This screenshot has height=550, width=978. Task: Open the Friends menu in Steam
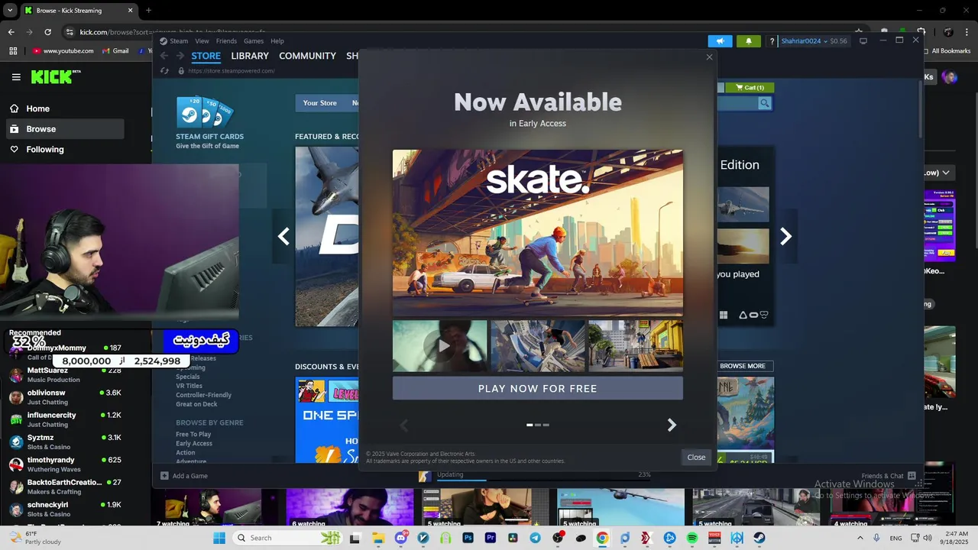tap(226, 41)
